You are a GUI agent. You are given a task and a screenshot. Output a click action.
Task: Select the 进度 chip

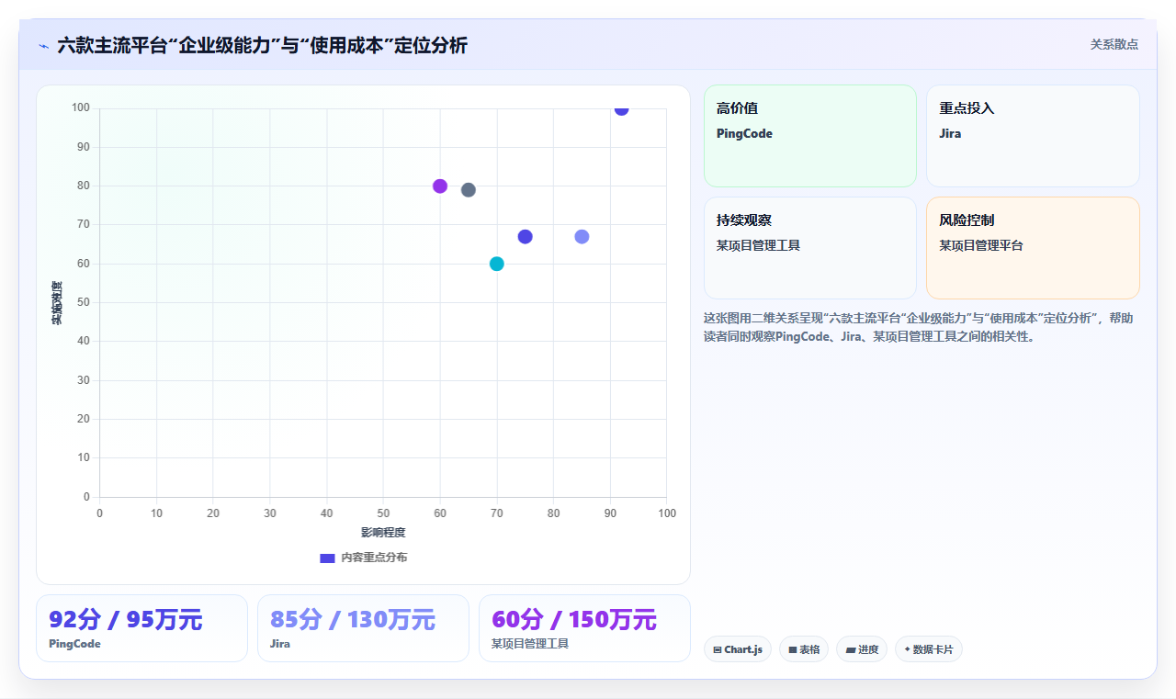pyautogui.click(x=862, y=649)
